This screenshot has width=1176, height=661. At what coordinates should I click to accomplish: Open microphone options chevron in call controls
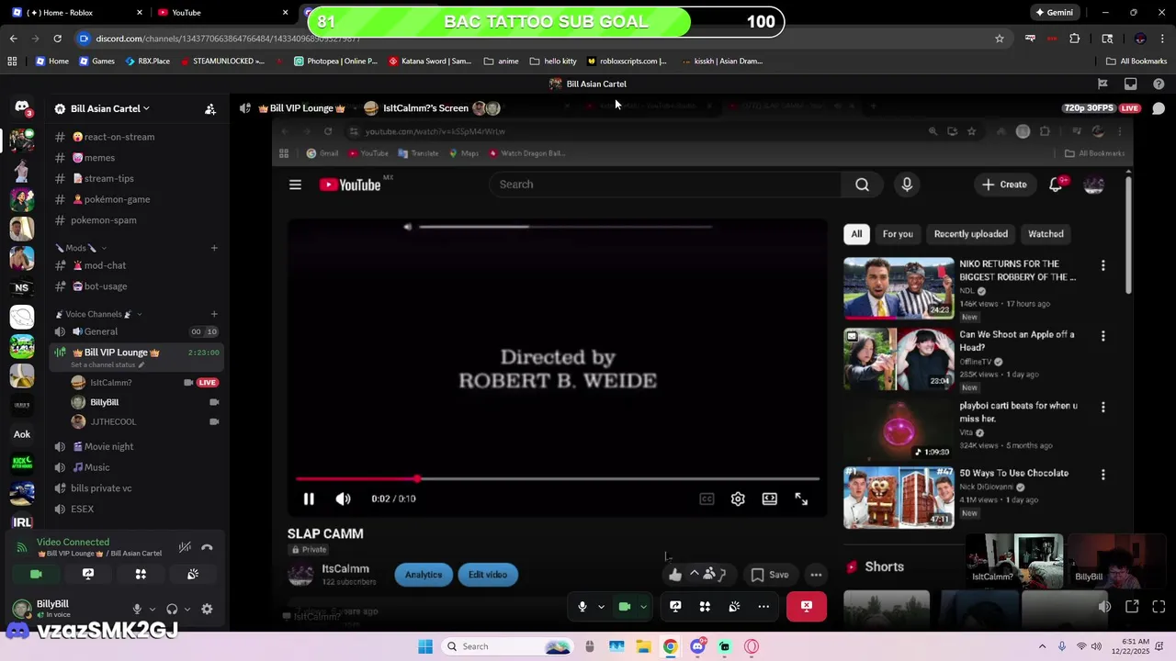click(x=601, y=606)
